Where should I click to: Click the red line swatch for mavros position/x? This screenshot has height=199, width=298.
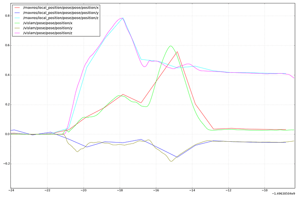click(x=17, y=8)
